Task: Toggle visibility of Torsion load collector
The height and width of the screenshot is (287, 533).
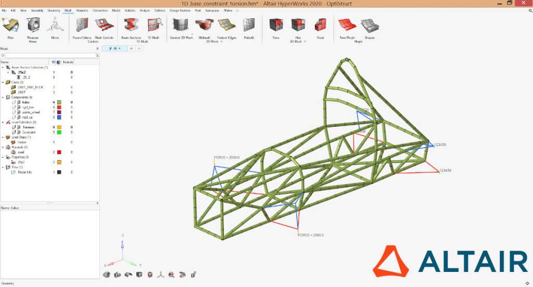Action: click(14, 127)
